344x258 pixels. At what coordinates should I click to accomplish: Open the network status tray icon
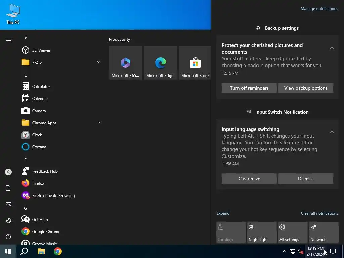tap(293, 251)
